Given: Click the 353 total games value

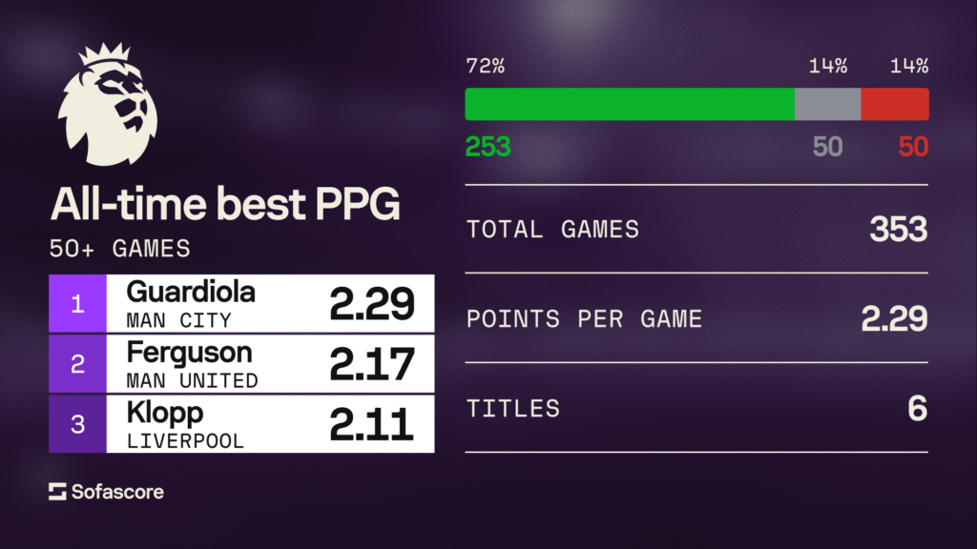Looking at the screenshot, I should click(x=898, y=229).
